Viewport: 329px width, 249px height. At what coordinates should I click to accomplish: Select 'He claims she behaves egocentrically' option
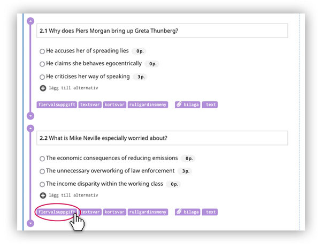click(x=42, y=64)
